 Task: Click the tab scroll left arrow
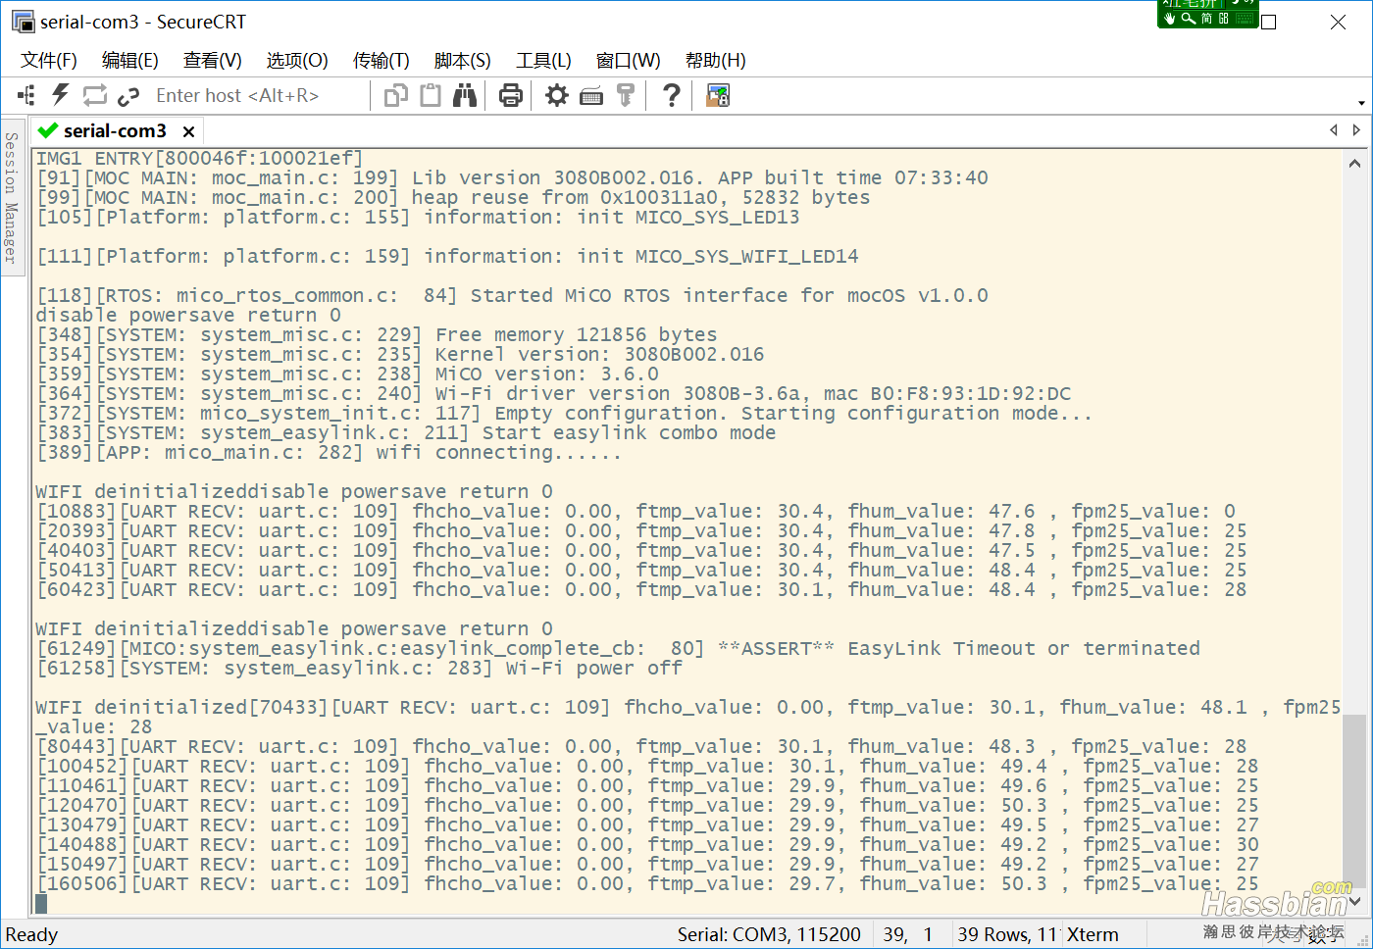1334,129
